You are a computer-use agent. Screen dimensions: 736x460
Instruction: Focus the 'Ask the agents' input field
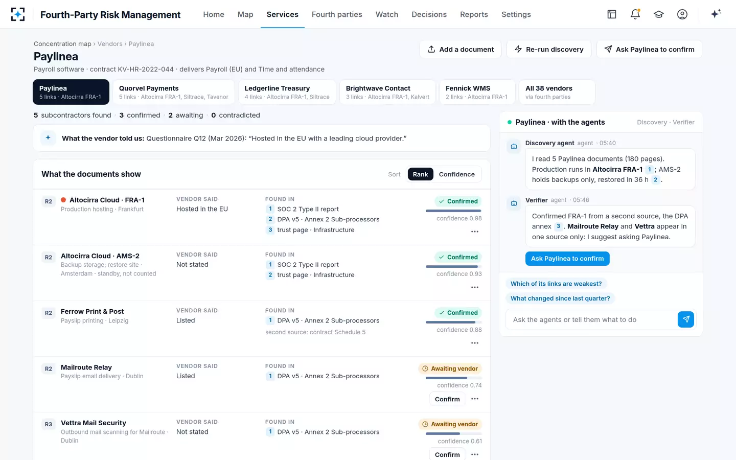(x=591, y=319)
